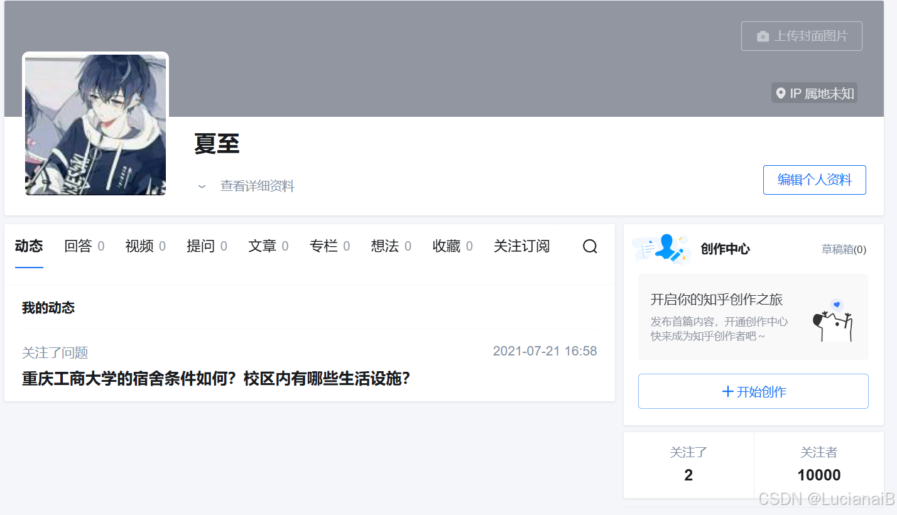Click 编辑个人资料 button
The width and height of the screenshot is (897, 515).
point(814,180)
